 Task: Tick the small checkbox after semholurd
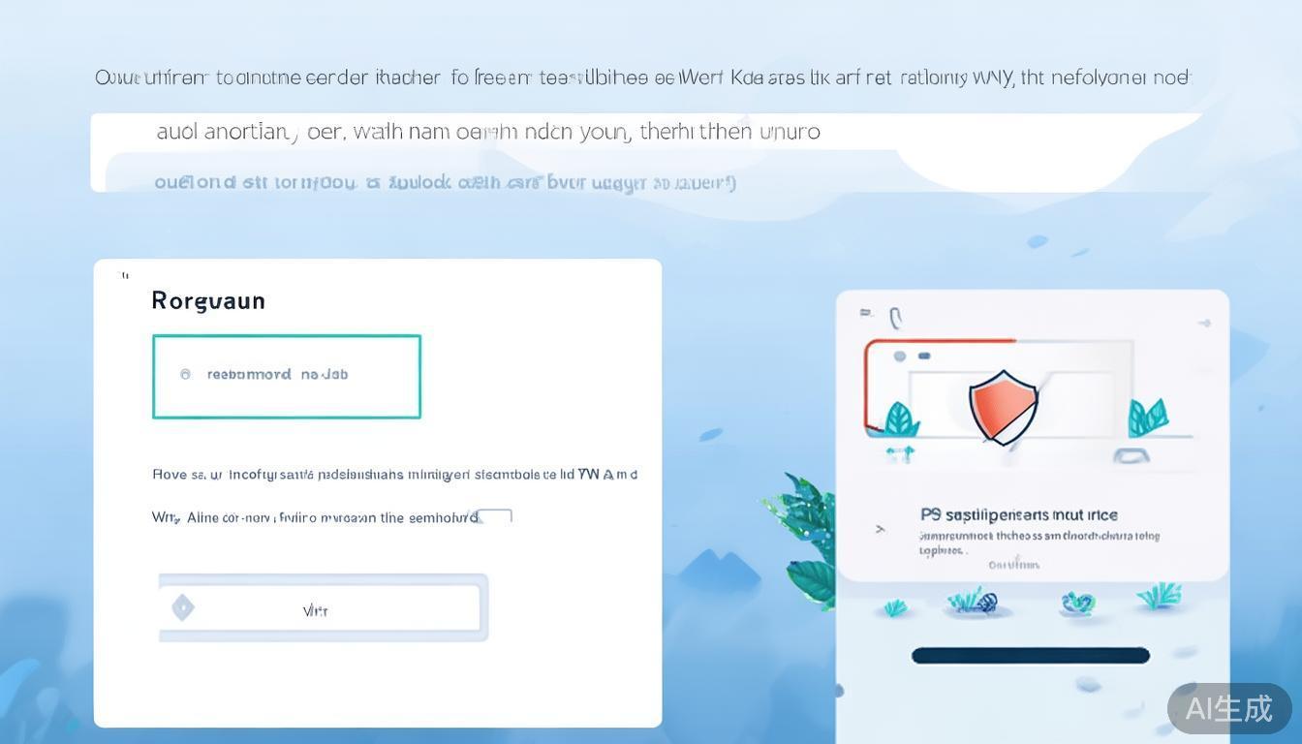click(495, 516)
